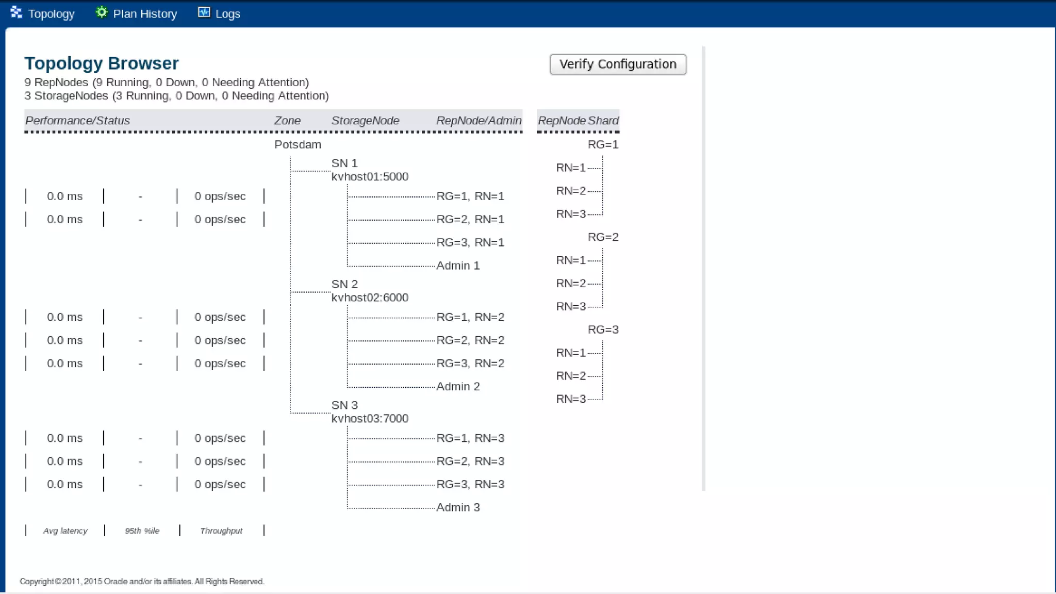Select storage node SN 3 kvhost03:7000
The width and height of the screenshot is (1056, 594).
click(x=369, y=412)
